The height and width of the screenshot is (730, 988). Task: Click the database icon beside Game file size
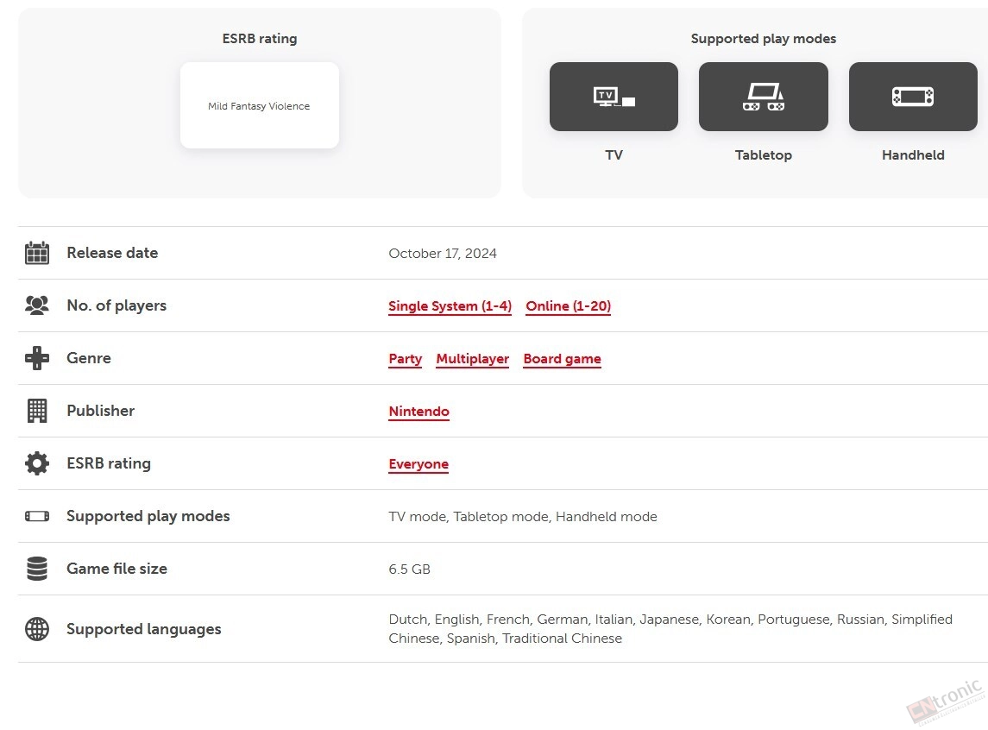pyautogui.click(x=37, y=568)
